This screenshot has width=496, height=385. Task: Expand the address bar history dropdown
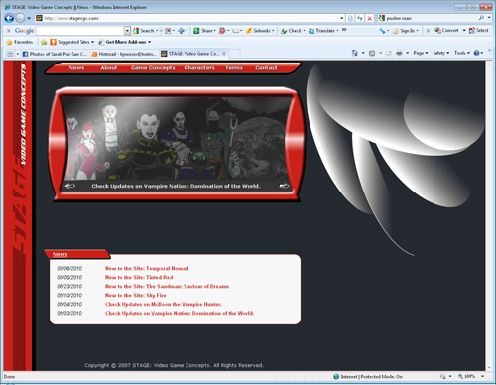tap(341, 18)
